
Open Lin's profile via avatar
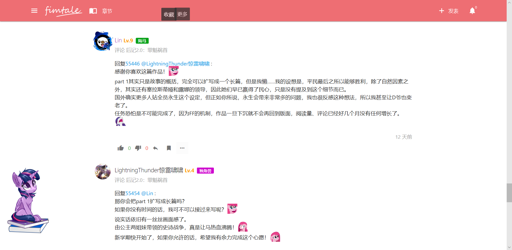(102, 41)
